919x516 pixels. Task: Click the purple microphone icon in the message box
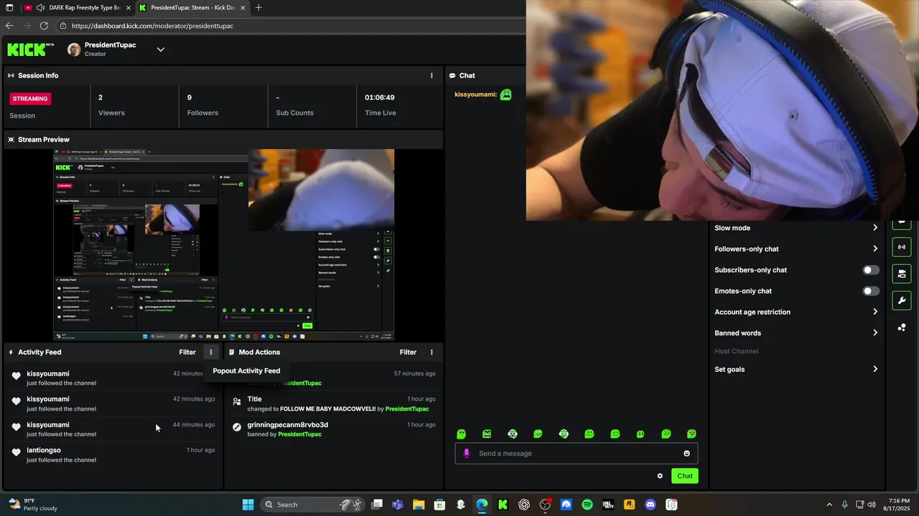[x=467, y=453]
